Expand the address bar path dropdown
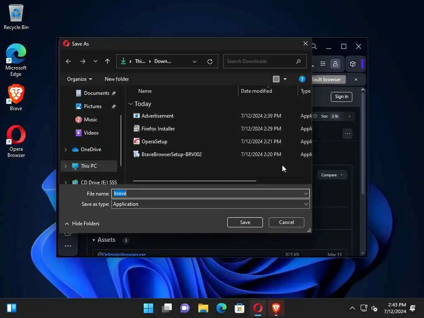 coord(195,61)
